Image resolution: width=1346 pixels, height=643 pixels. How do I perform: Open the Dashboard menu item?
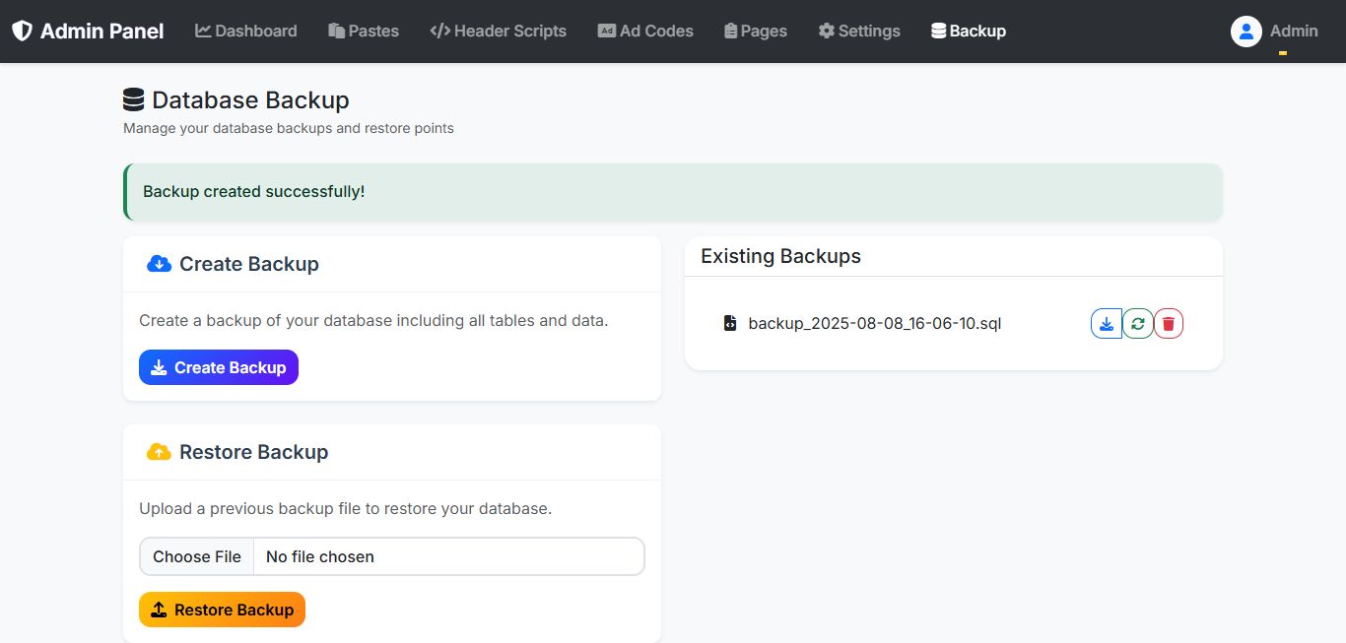tap(246, 32)
